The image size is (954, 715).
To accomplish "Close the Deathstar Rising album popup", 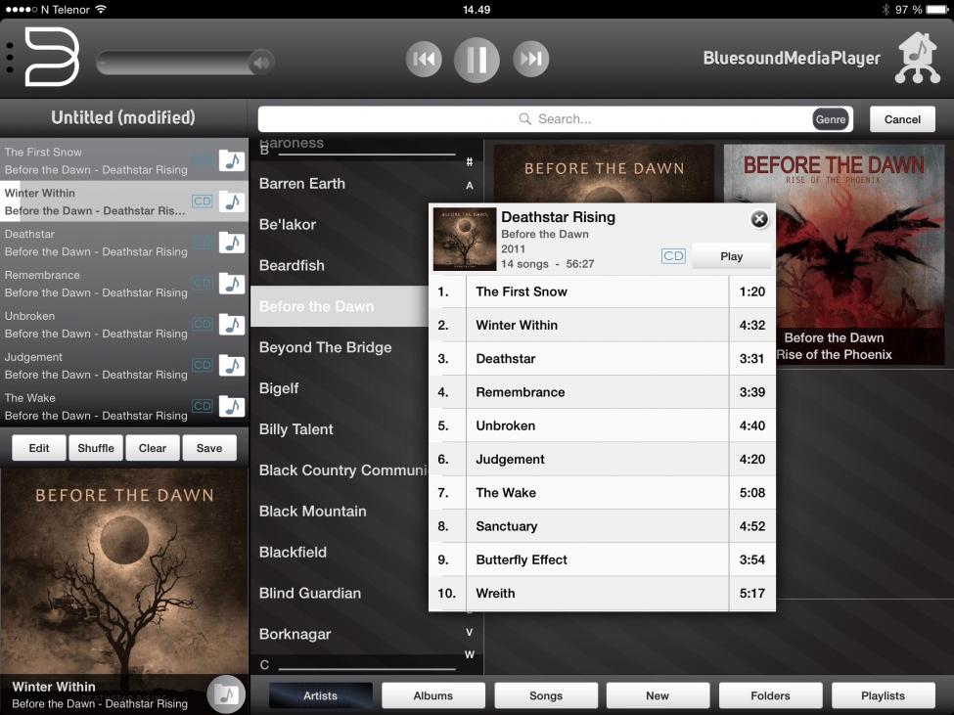I will [x=759, y=219].
